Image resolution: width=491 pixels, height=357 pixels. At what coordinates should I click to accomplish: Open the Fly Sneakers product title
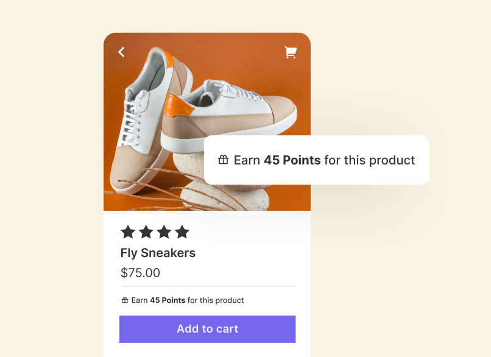[158, 253]
